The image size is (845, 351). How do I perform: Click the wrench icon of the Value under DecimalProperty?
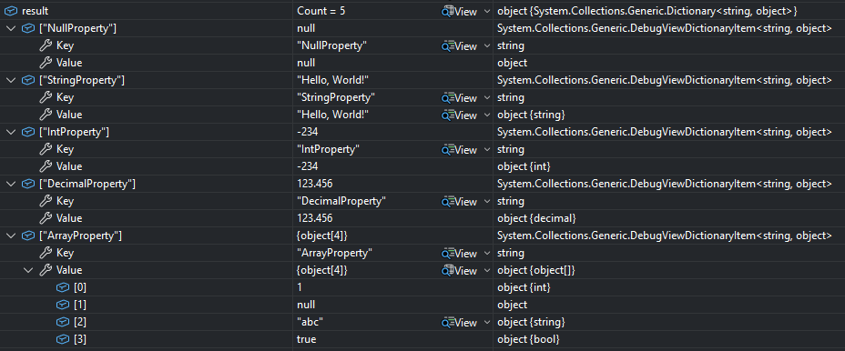[x=46, y=218]
